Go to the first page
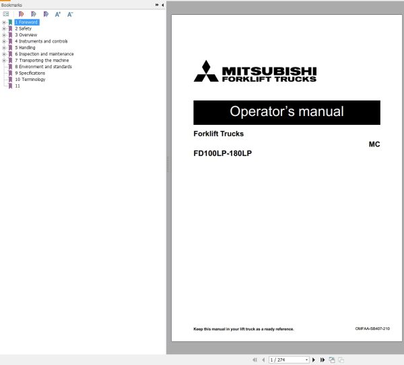404x365 pixels. 255,360
